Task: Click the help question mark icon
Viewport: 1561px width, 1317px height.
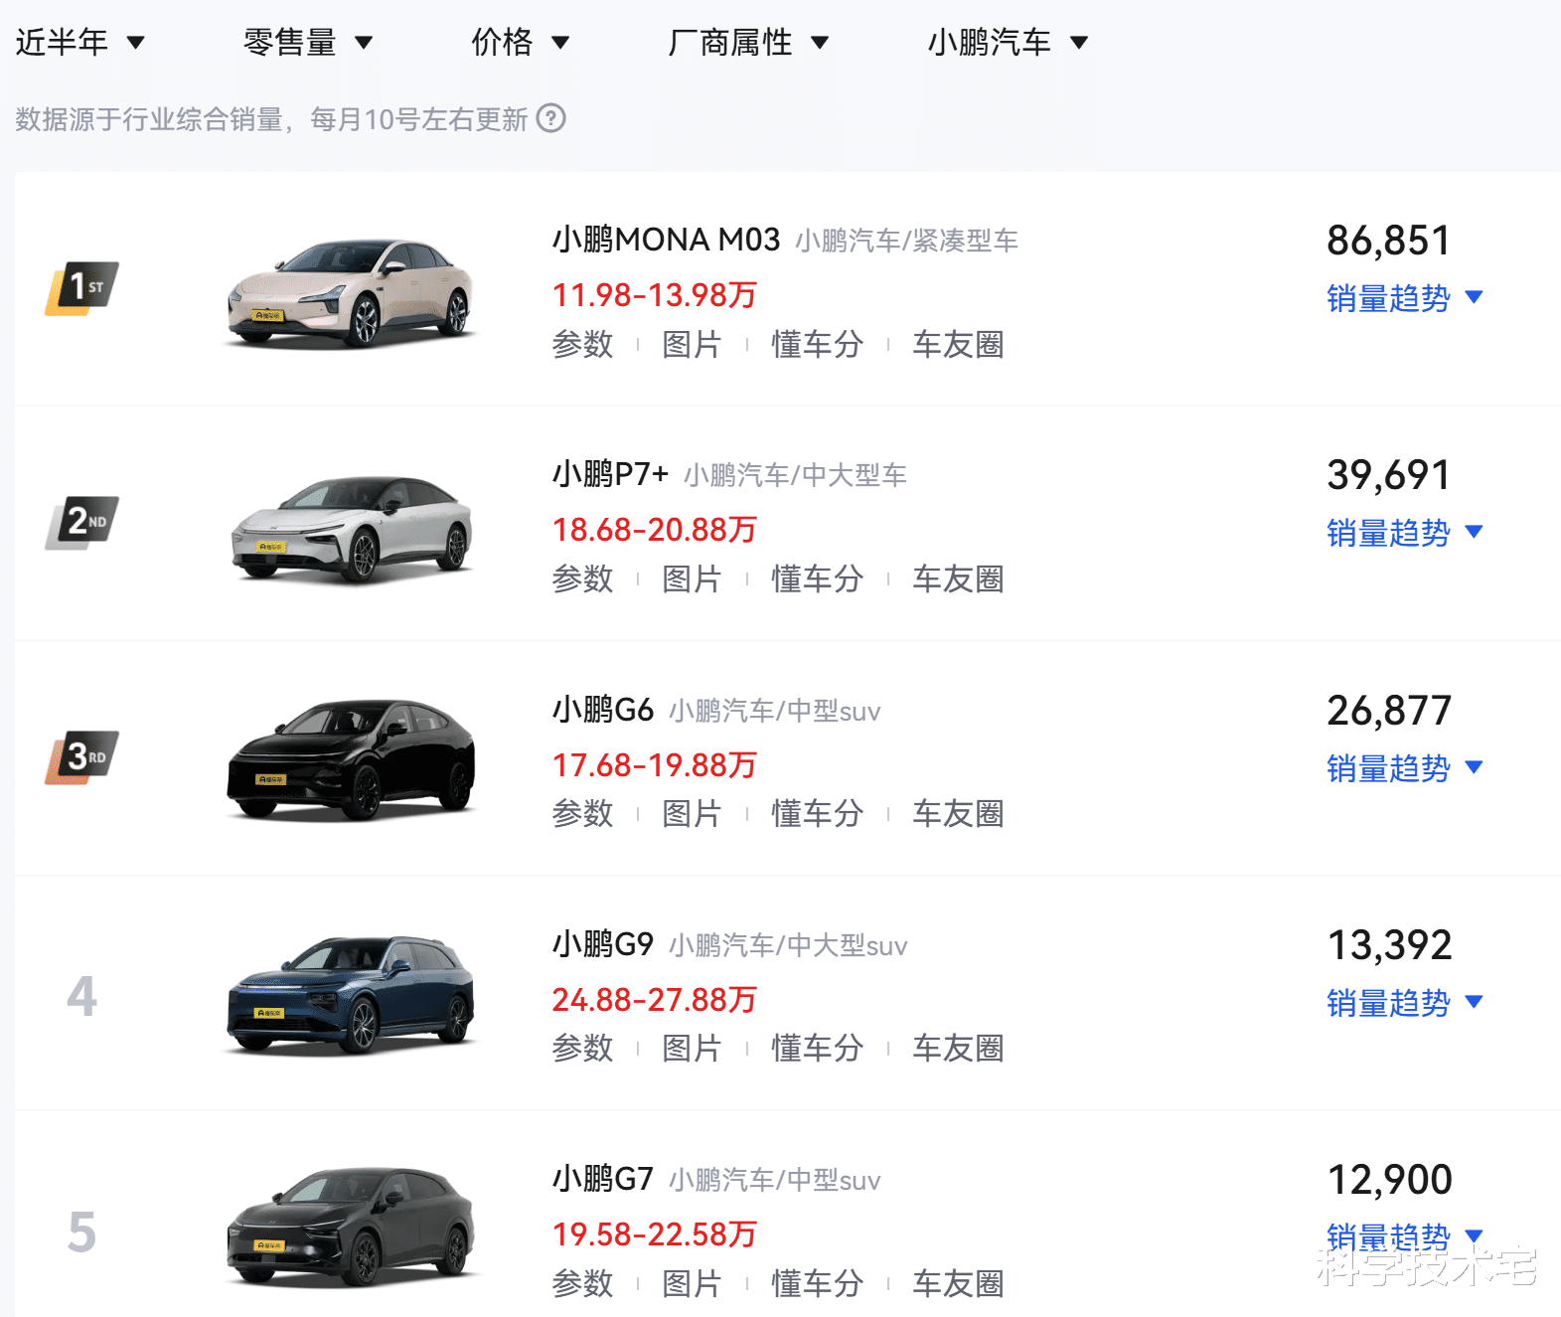Action: 550,119
